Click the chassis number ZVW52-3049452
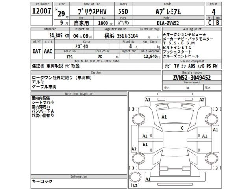The width and height of the screenshot is (252, 189). coord(192,78)
